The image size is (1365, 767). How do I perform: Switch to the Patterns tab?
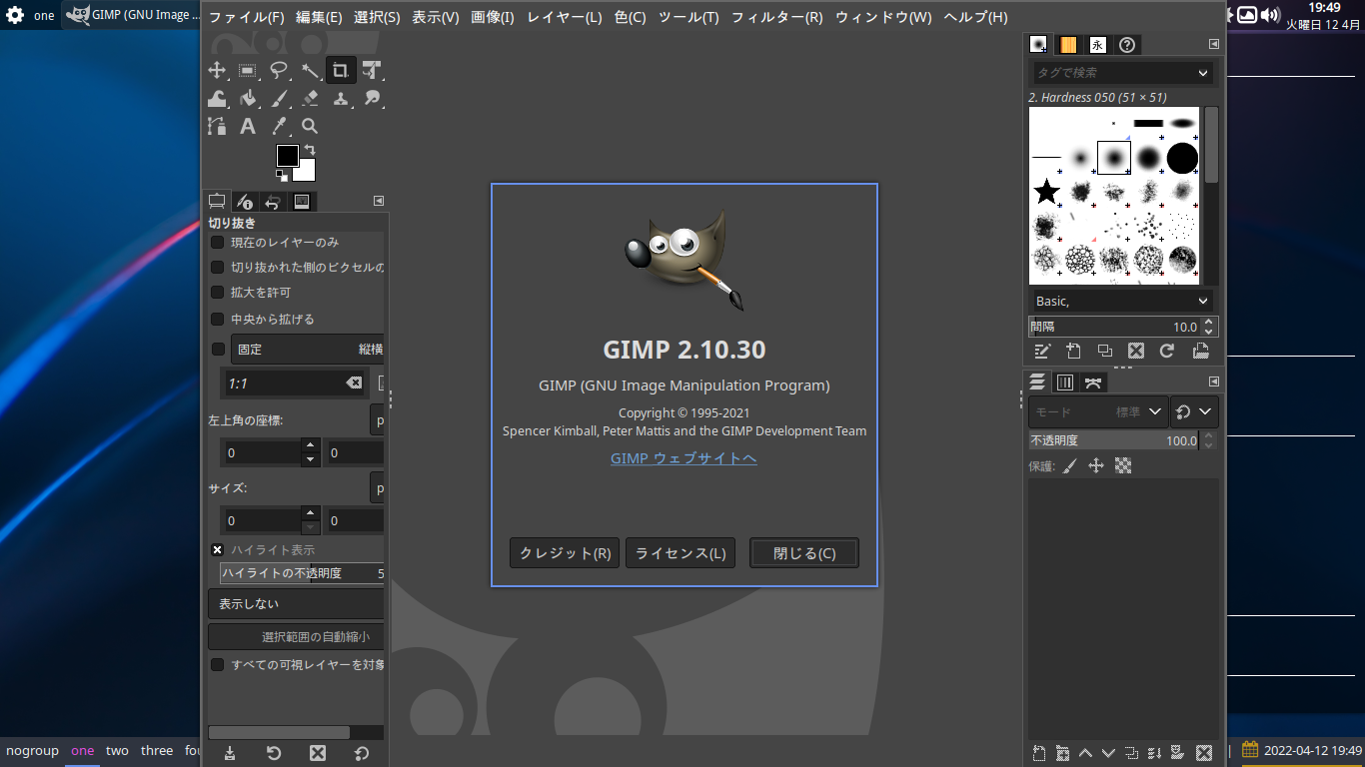1068,45
